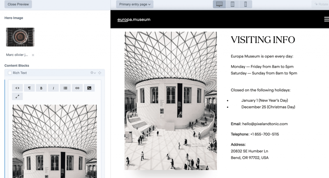Toggle HTML source code view in editor

[17, 88]
